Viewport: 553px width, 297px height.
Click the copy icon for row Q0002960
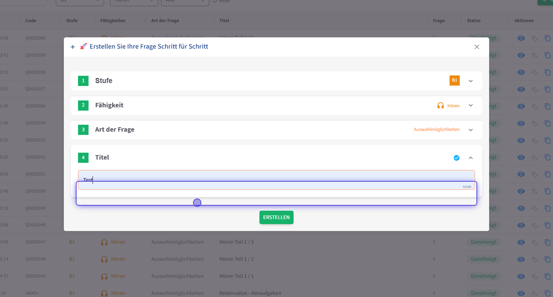point(547,38)
